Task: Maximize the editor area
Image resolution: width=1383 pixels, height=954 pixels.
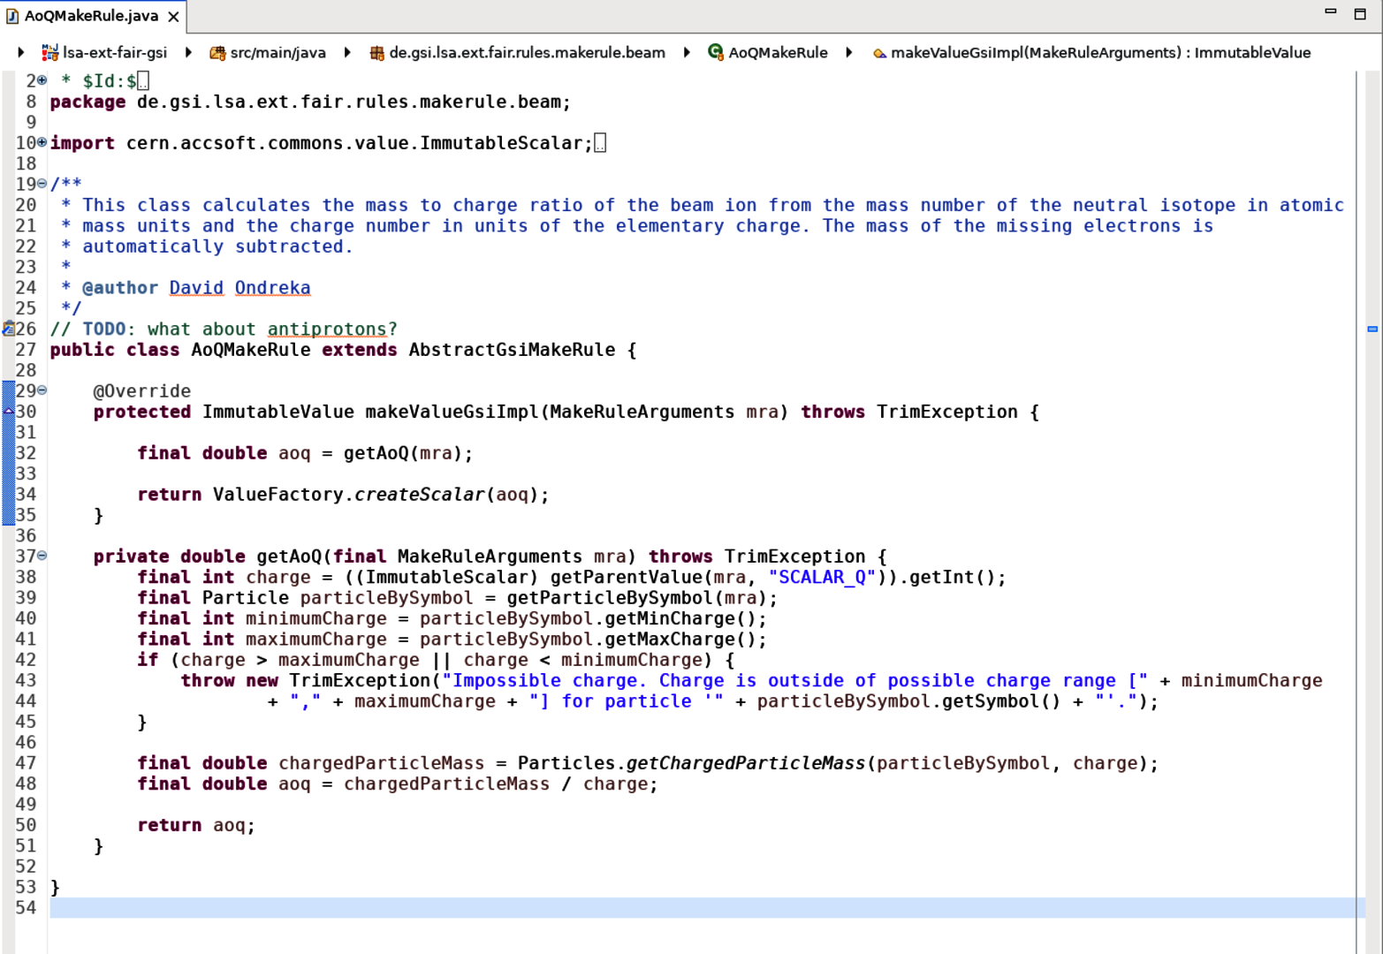Action: point(1360,13)
